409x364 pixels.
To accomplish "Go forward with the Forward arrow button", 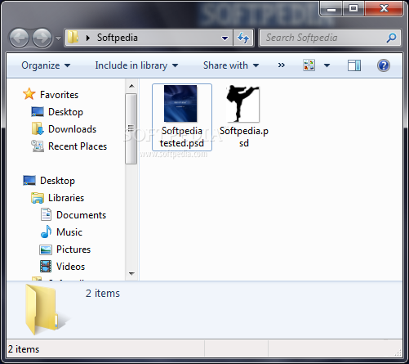I will 42,38.
